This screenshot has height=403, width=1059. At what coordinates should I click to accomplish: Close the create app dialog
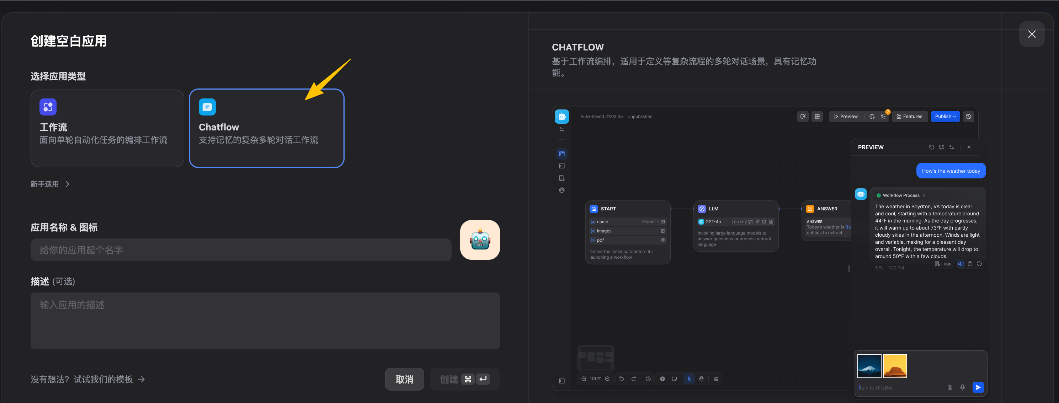click(x=1031, y=34)
